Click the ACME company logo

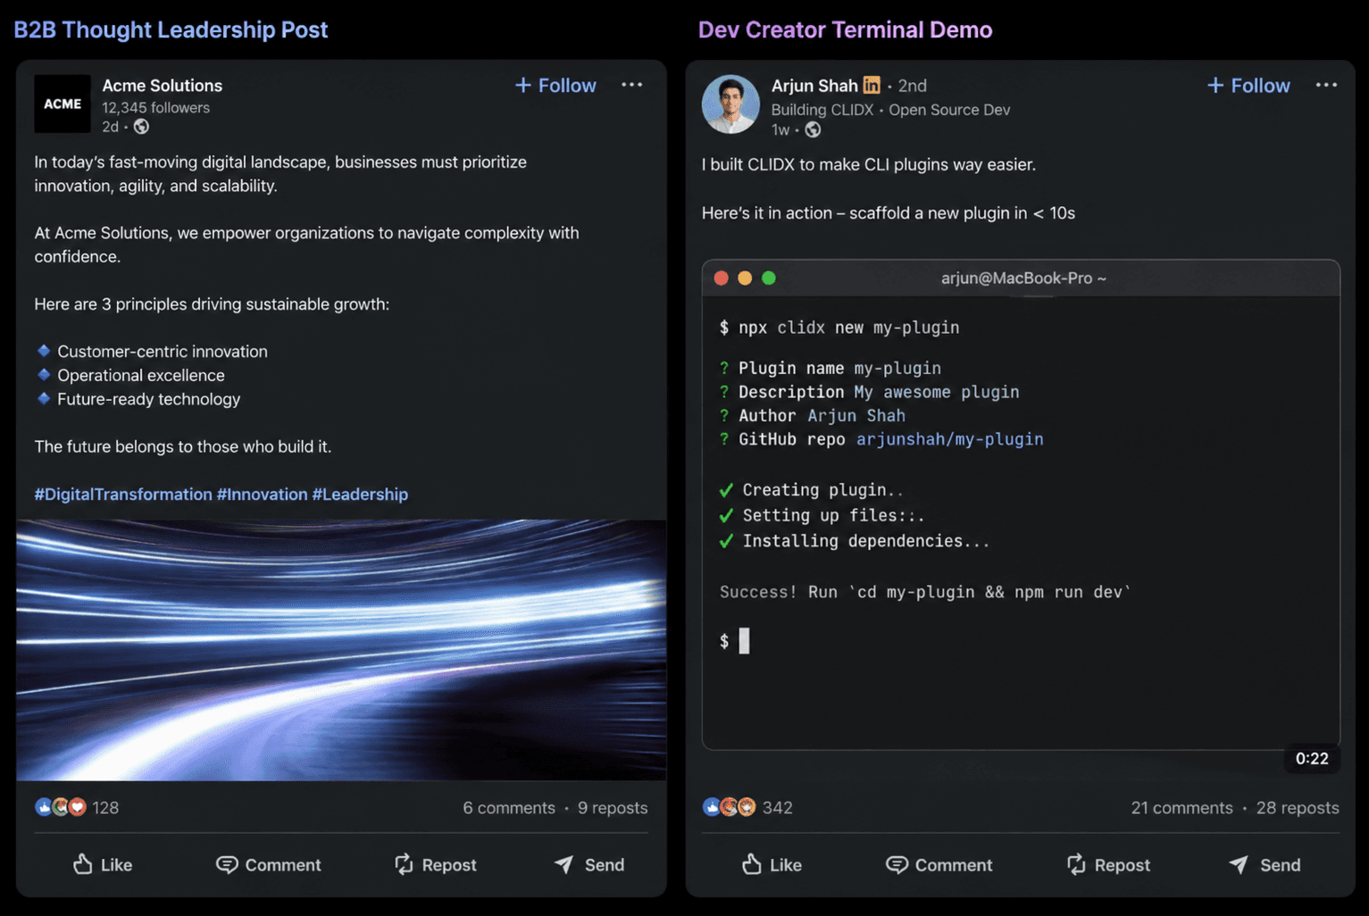(x=63, y=104)
